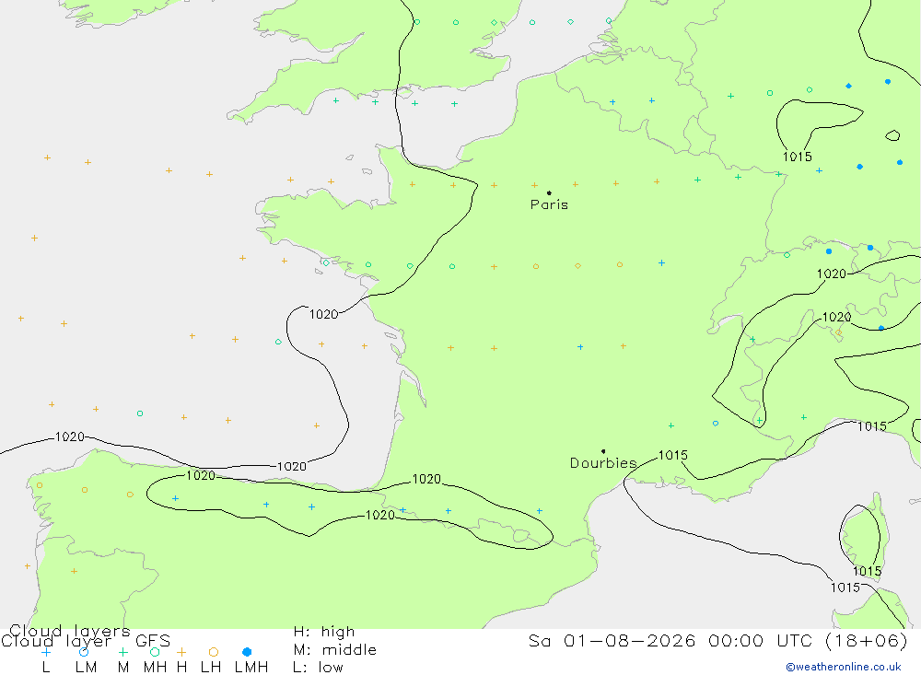
Task: Click the orange circle legend symbol above LH
Action: (214, 652)
